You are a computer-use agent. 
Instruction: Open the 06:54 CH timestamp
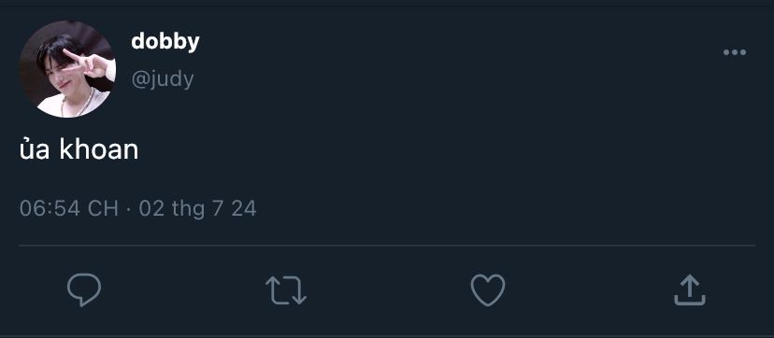coord(69,208)
